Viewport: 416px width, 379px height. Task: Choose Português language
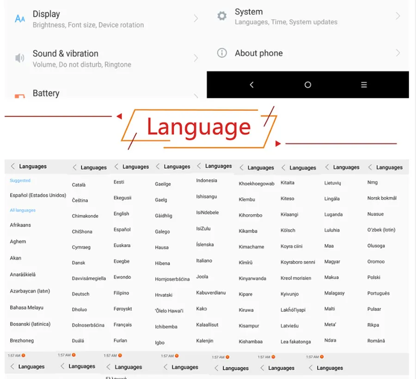(x=378, y=294)
